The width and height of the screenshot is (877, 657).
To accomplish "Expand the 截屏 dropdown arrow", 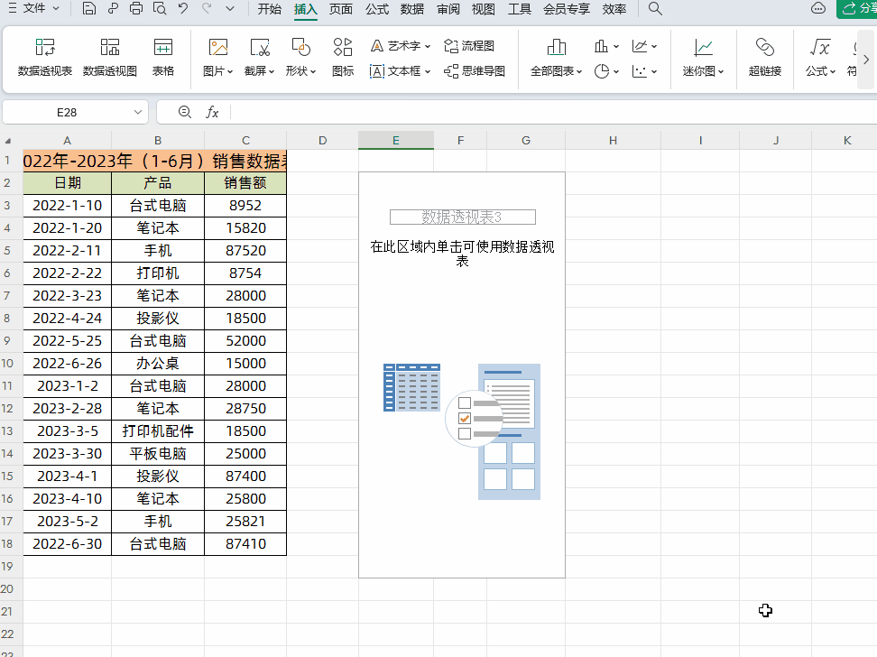I will click(272, 71).
